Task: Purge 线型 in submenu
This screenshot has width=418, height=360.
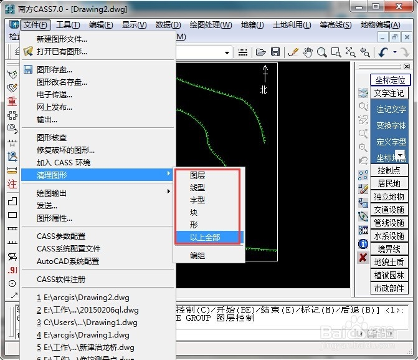Action: tap(209, 187)
